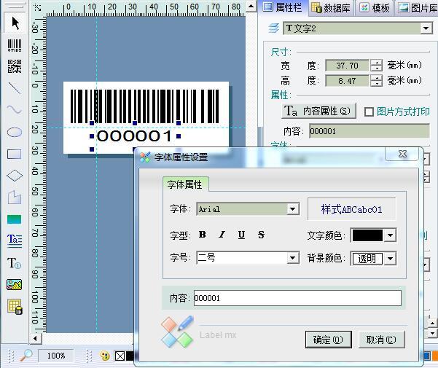The height and width of the screenshot is (368, 438).
Task: Click the height value field 8.47
Action: coord(347,81)
